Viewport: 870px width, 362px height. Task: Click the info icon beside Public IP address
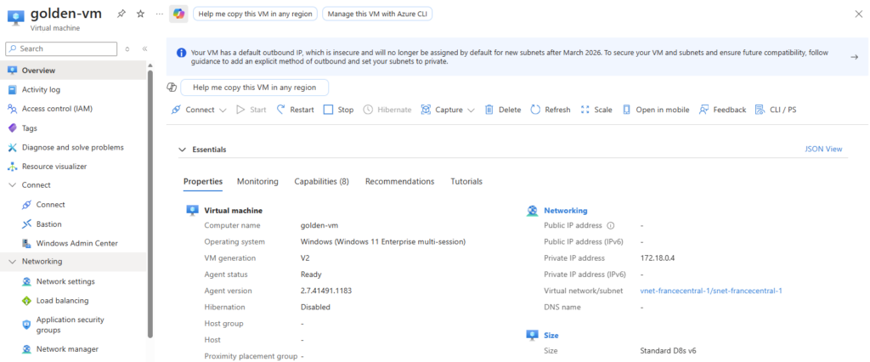[x=610, y=225]
